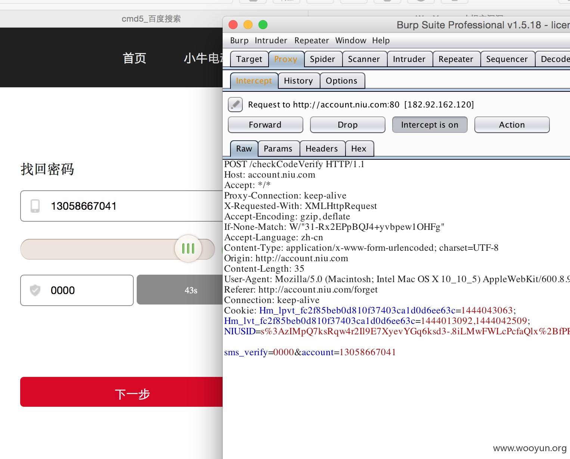The width and height of the screenshot is (570, 459).
Task: Click the slider verification track
Action: pyautogui.click(x=118, y=249)
